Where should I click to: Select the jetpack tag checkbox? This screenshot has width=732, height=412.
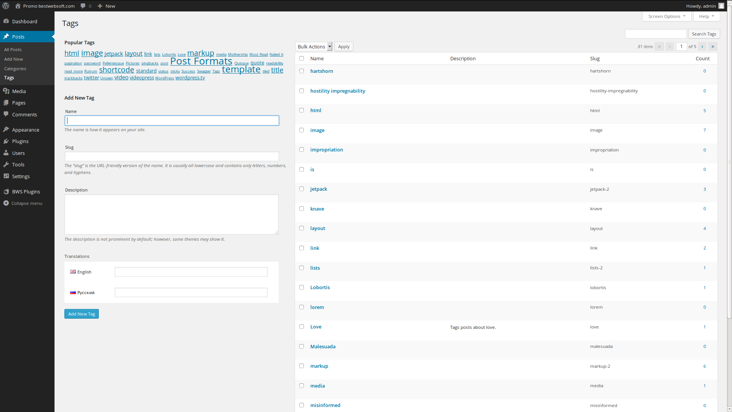click(302, 189)
